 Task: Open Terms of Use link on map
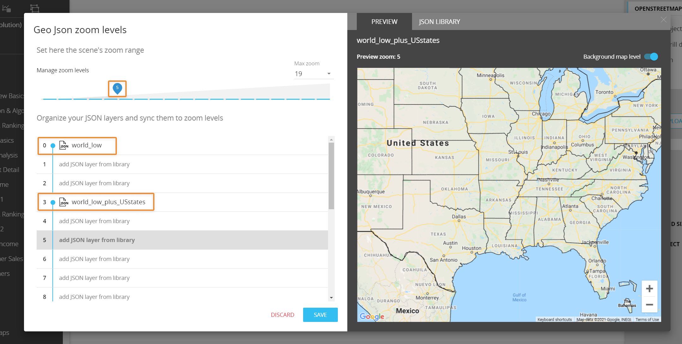click(x=647, y=319)
